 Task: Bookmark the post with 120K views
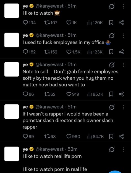pos(111,23)
